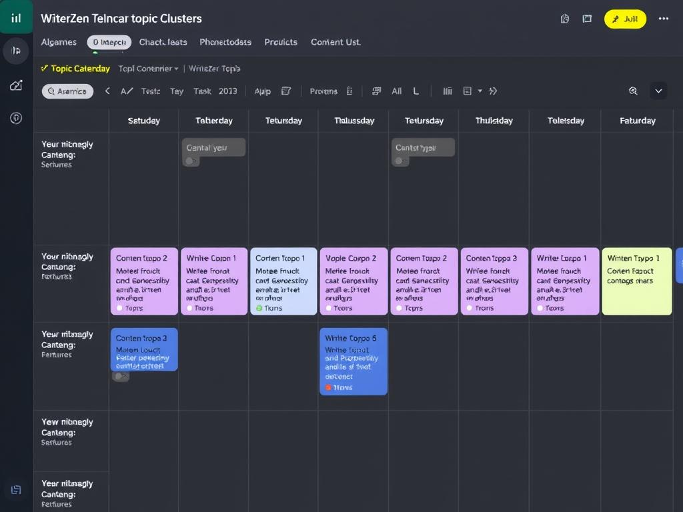
Task: Switch to the Products tab
Action: coord(281,42)
